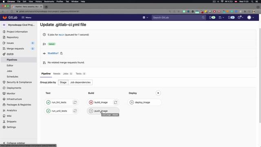Open Monitor in sidebar
This screenshot has width=261, height=147.
click(19, 94)
